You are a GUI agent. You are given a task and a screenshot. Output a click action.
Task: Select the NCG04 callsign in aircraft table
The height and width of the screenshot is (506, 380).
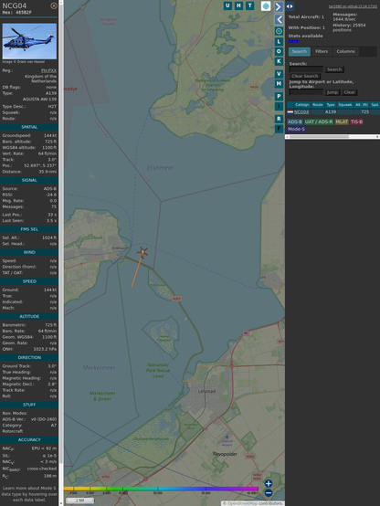tap(301, 112)
